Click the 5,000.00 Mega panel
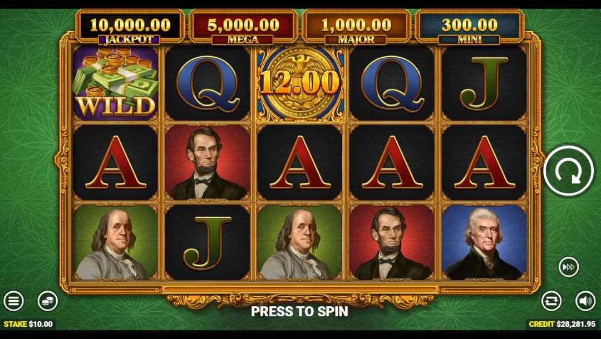 pos(243,27)
